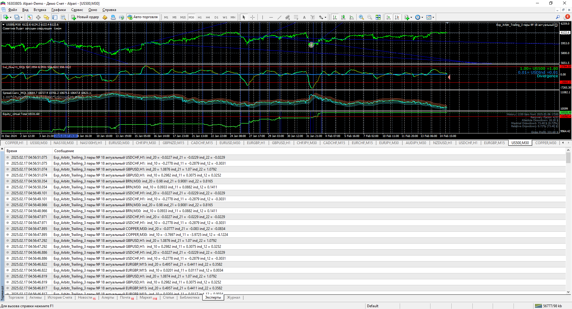Screen dimensions: 572x309
Task: Switch to the Журнал terminal tab
Action: (233, 297)
